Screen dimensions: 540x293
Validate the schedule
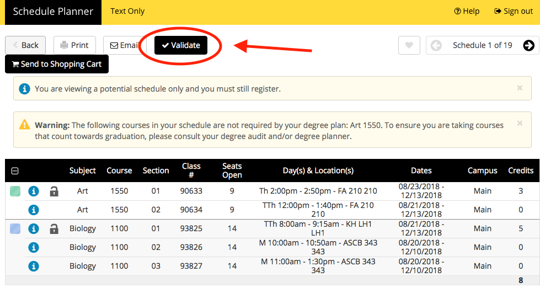pos(181,45)
